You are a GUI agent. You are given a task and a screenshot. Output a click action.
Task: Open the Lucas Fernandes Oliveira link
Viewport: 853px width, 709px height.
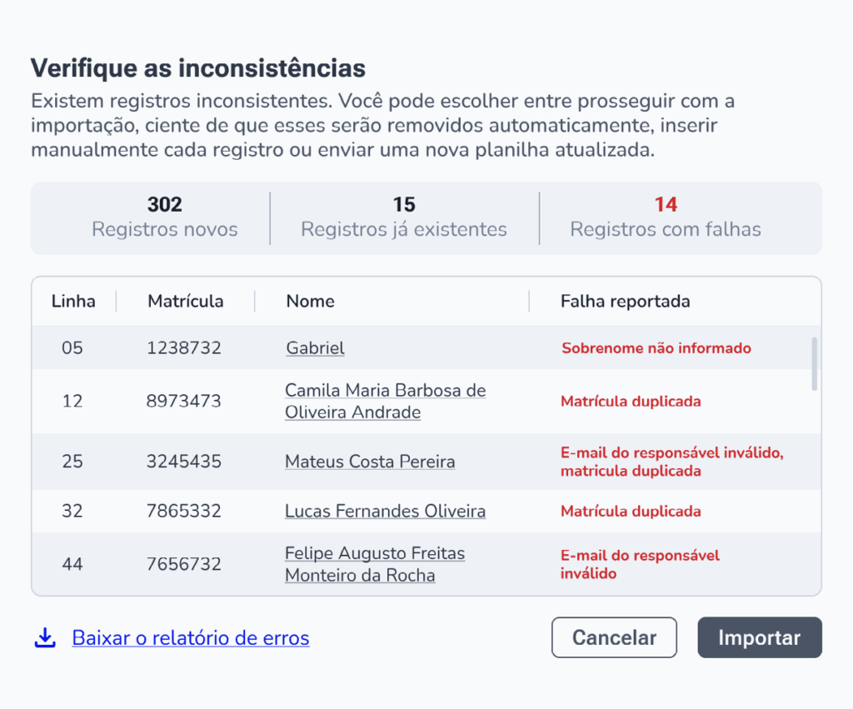click(x=385, y=511)
